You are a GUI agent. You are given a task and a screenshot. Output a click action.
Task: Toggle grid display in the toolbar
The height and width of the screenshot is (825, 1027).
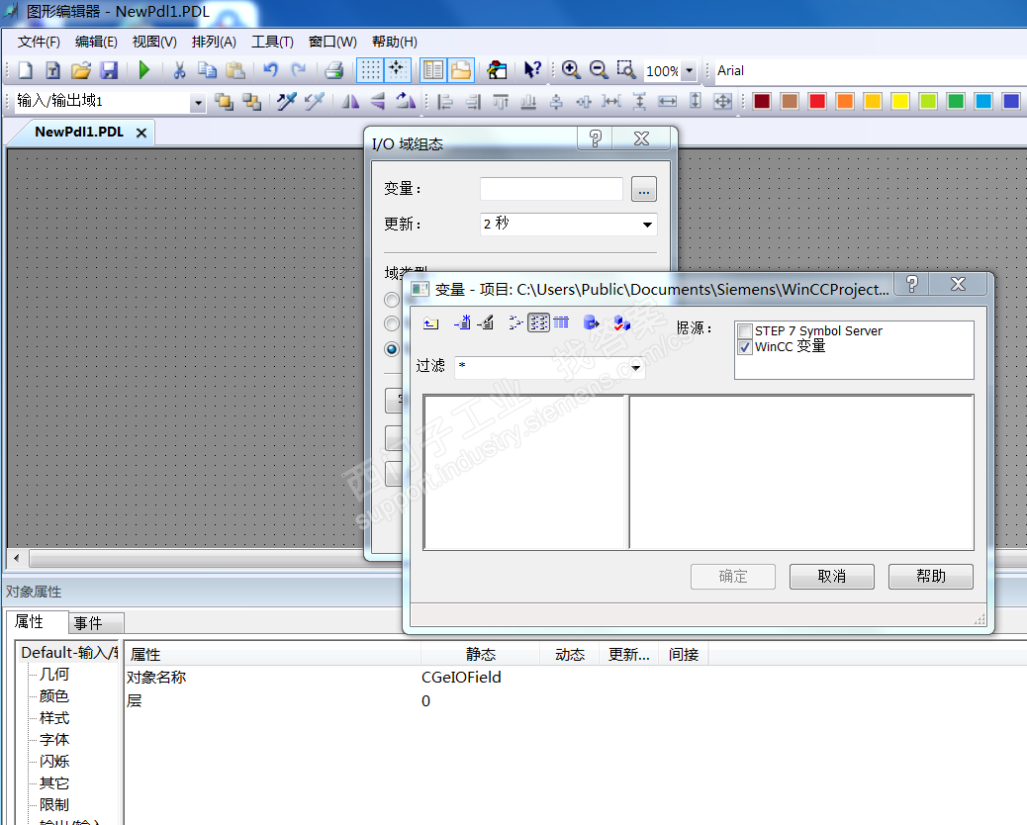pos(370,70)
